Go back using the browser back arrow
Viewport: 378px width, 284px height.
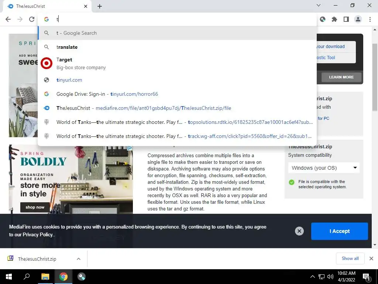[x=8, y=19]
